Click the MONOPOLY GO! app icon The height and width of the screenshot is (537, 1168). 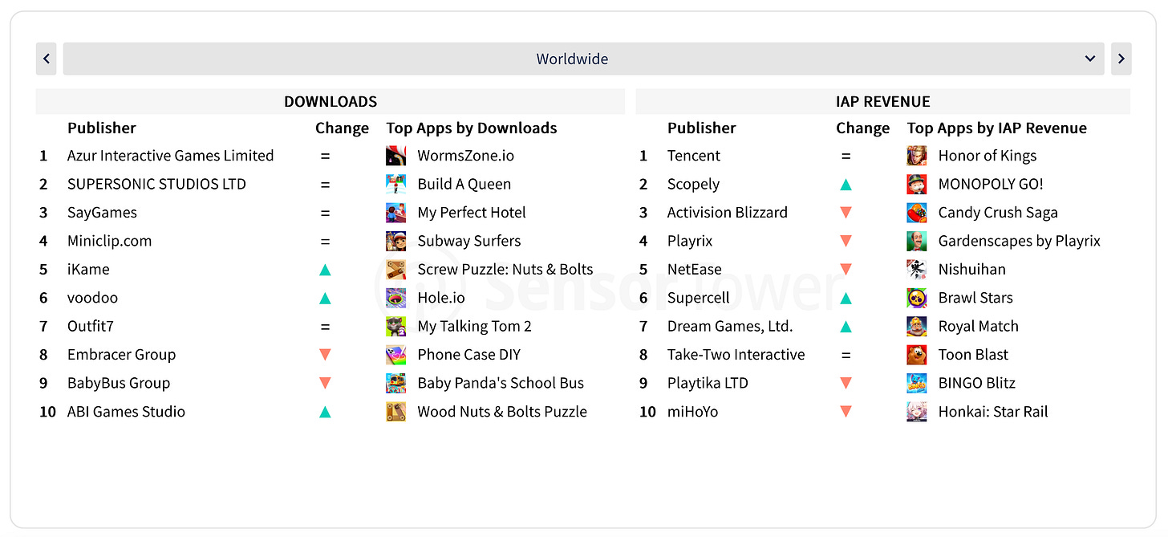point(916,185)
